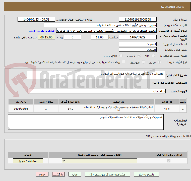This screenshot has height=181, width=191.
Task: Select the 'کالا' radio option
Action: coord(153,56)
